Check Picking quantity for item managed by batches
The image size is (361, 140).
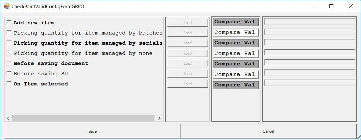9,33
